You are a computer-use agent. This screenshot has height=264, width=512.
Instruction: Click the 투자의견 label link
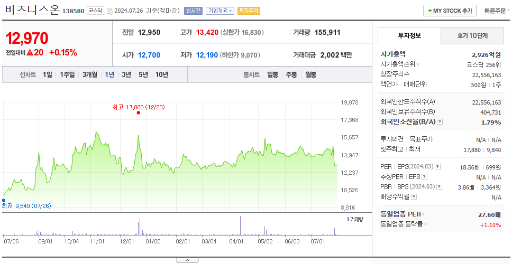point(392,139)
